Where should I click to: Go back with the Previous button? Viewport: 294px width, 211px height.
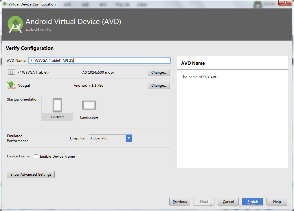click(180, 202)
